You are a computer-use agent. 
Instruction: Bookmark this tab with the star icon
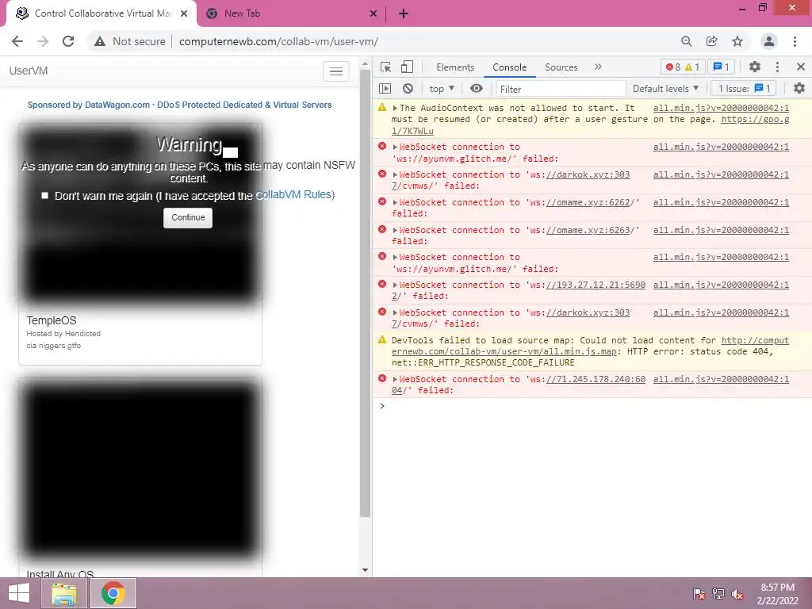coord(737,41)
